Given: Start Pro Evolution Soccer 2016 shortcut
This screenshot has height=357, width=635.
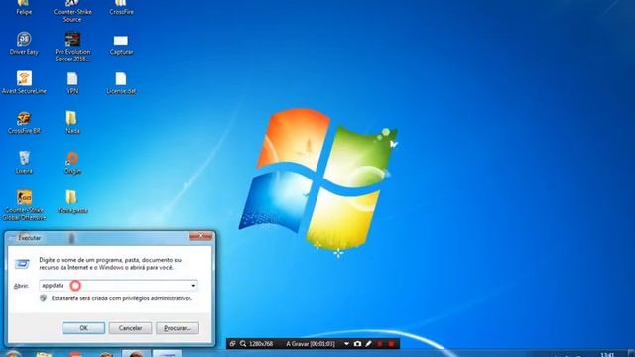Looking at the screenshot, I should [x=72, y=47].
